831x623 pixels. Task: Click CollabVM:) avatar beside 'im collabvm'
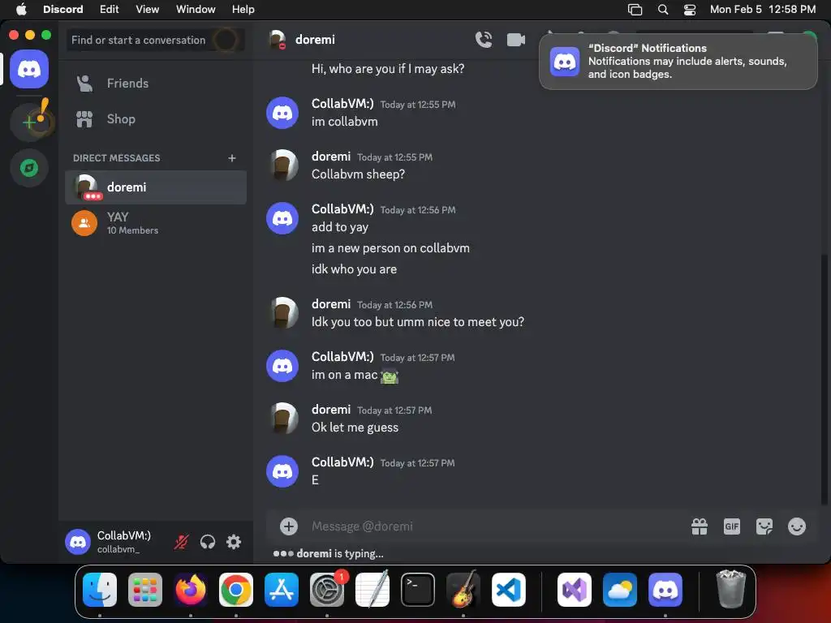pyautogui.click(x=282, y=112)
